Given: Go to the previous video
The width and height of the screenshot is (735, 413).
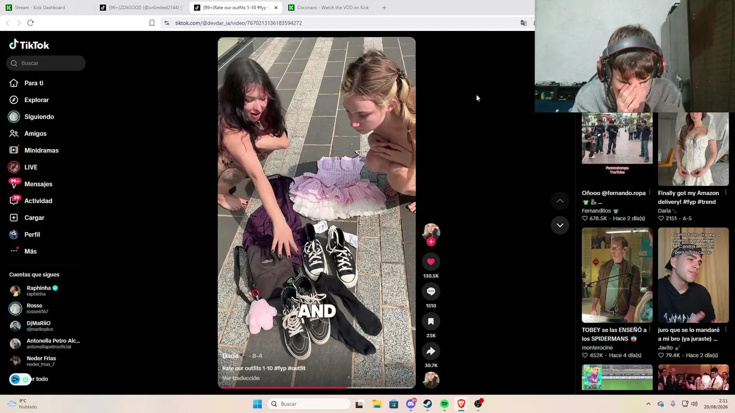Looking at the screenshot, I should click(560, 201).
